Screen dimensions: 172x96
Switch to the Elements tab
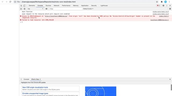32,6
